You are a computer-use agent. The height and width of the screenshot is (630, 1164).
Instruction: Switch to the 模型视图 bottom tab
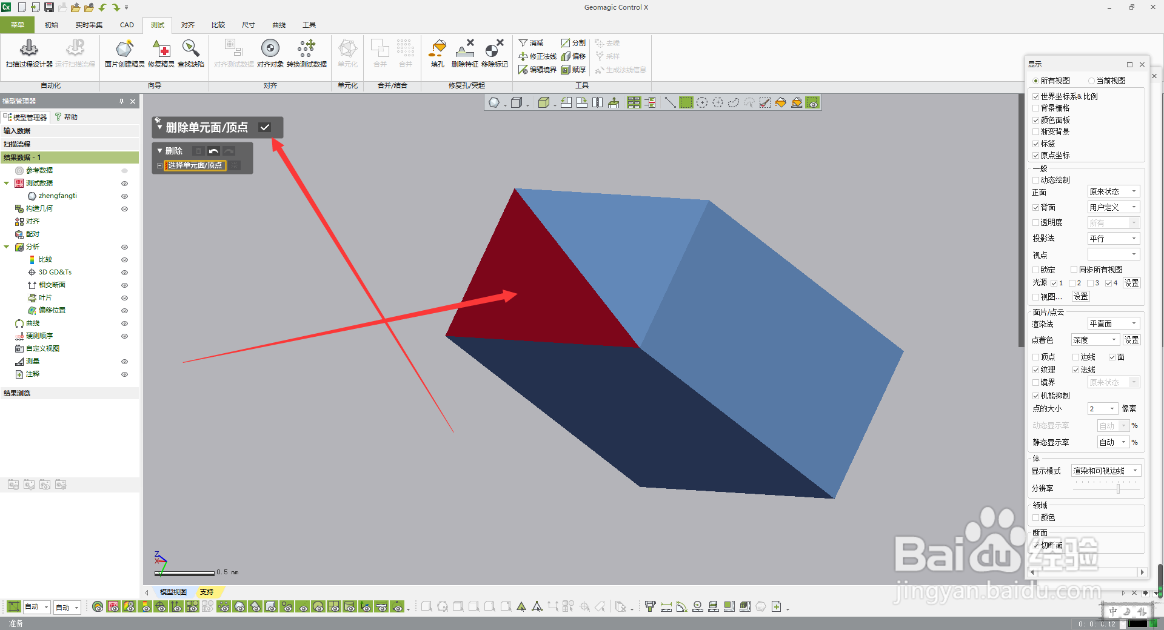click(173, 592)
